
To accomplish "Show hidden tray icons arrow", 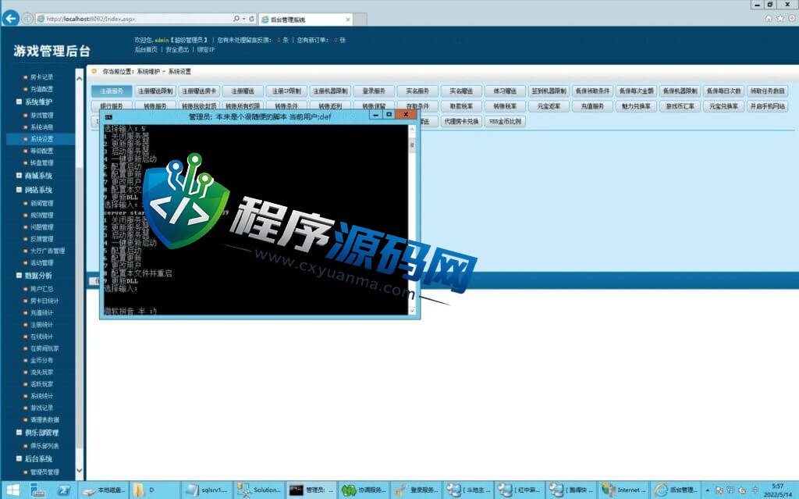I will [707, 490].
